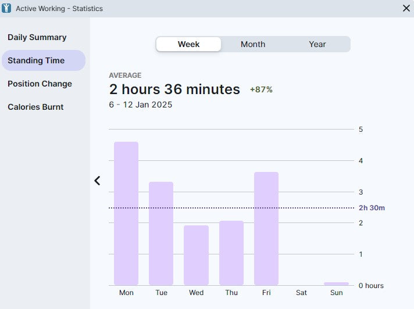Click the 6 - 12 Jan 2025 date range
Screen dimensions: 414x309
click(140, 105)
